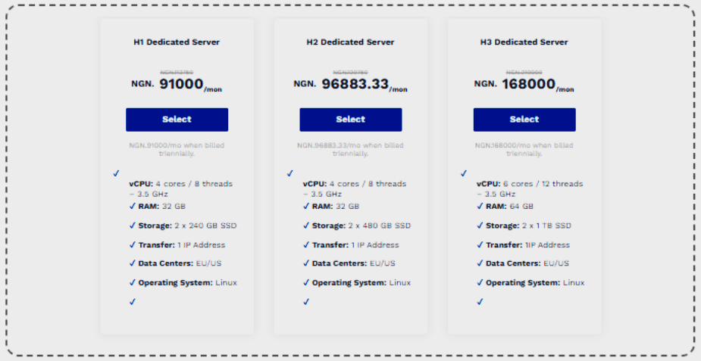Click the crossed-out price above 168000
Image resolution: width=701 pixels, height=361 pixels.
(x=524, y=72)
